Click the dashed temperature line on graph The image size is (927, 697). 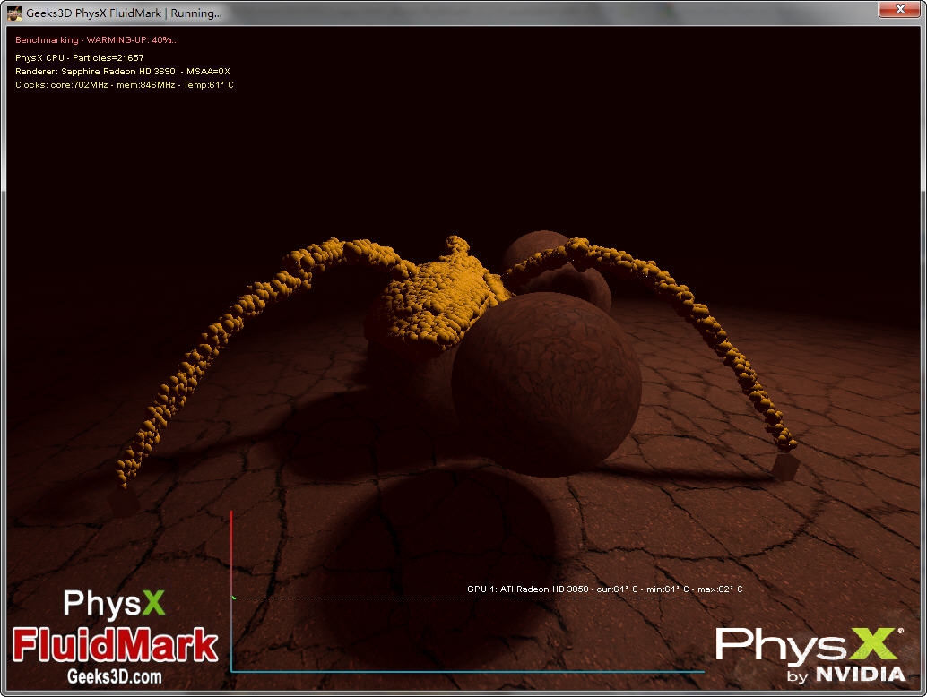tap(359, 598)
